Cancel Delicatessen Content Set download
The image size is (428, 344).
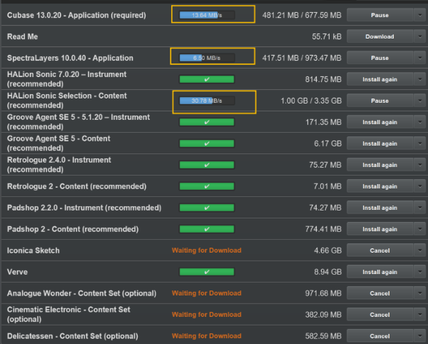(x=379, y=336)
